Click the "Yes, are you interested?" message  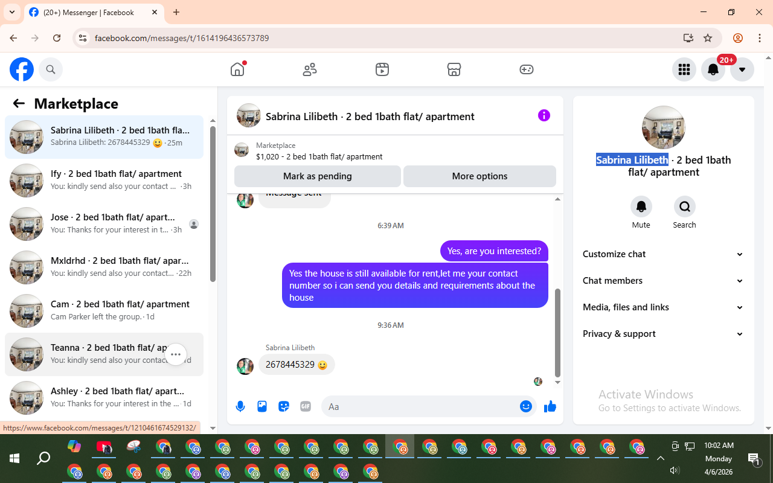[x=494, y=251]
